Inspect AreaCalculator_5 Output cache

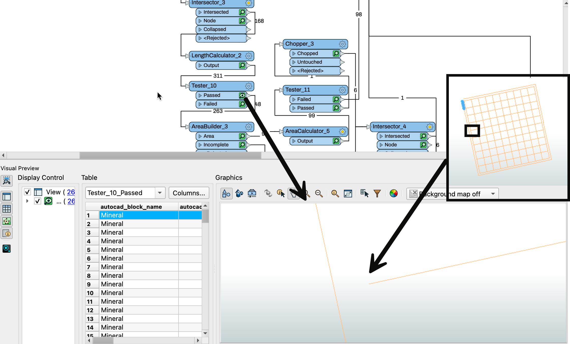[x=336, y=141]
